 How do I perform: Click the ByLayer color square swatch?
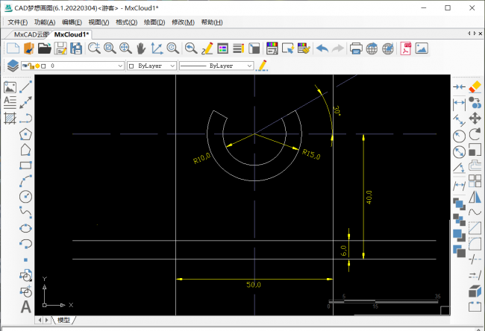pyautogui.click(x=131, y=66)
